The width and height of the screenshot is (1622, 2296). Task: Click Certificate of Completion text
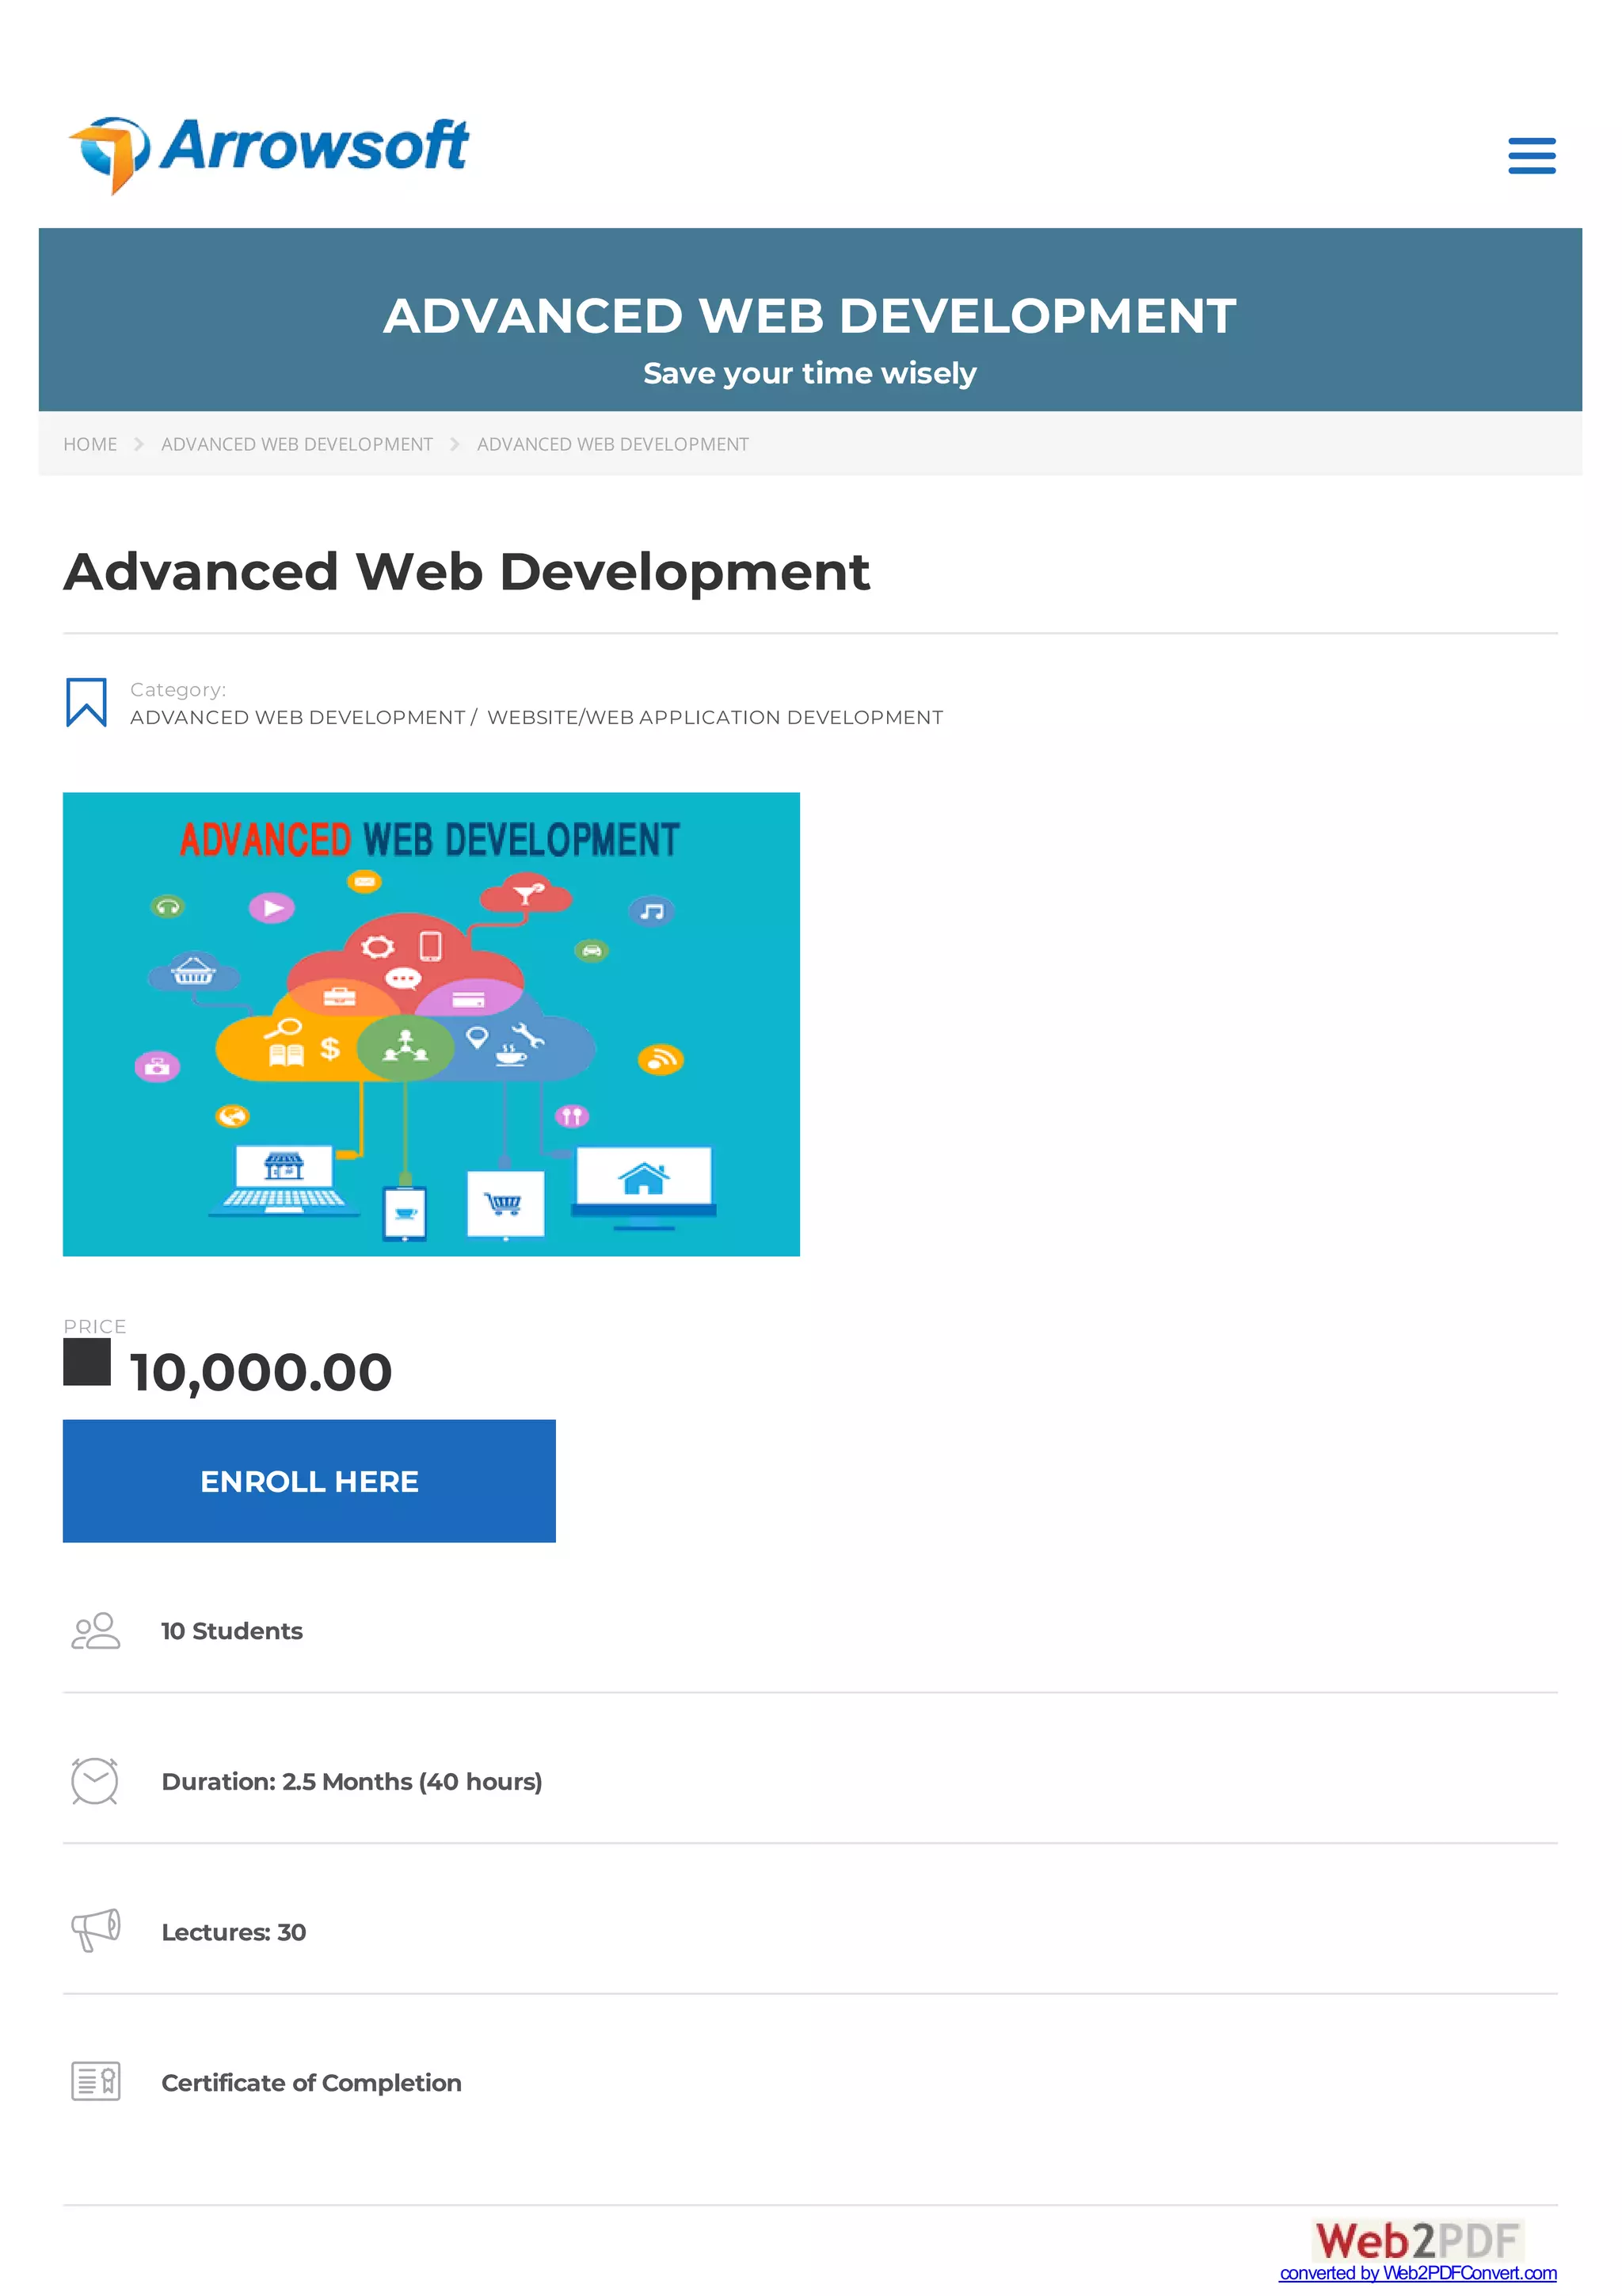pyautogui.click(x=312, y=2083)
